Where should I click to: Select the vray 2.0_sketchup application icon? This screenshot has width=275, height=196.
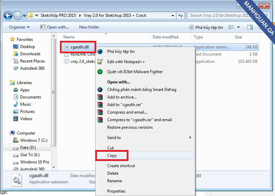point(66,61)
